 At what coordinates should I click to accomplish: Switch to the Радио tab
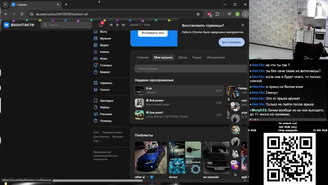click(x=197, y=57)
